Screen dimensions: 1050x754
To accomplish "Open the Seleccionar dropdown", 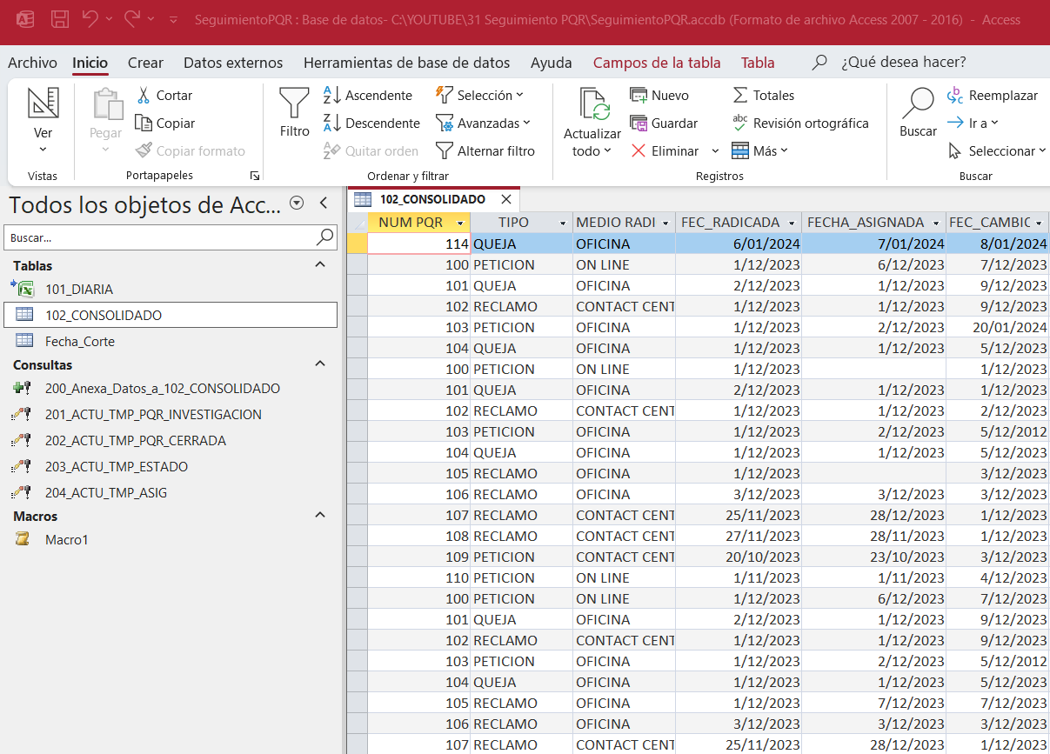I will (997, 151).
